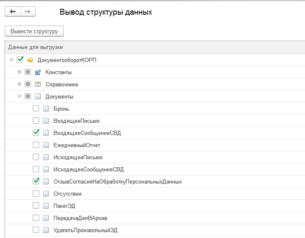This screenshot has width=305, height=238.
Task: Click the Документы folder document icon
Action: coord(38,96)
